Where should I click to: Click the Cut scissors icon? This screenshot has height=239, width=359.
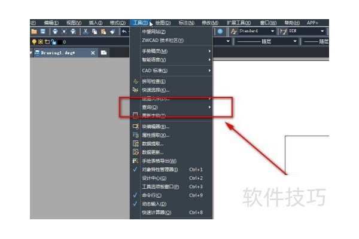pyautogui.click(x=86, y=31)
